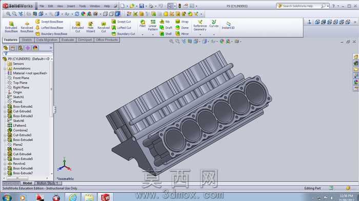
Task: Switch to the Sketch tab
Action: 27,40
